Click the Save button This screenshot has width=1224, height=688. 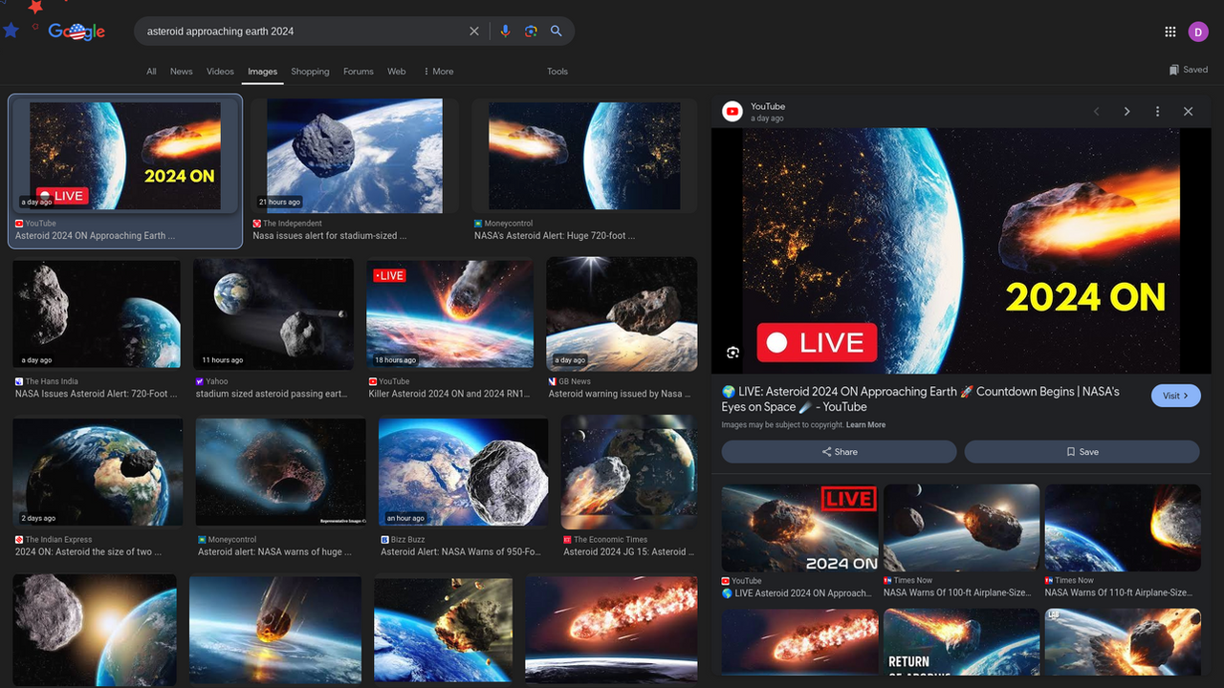(x=1082, y=452)
